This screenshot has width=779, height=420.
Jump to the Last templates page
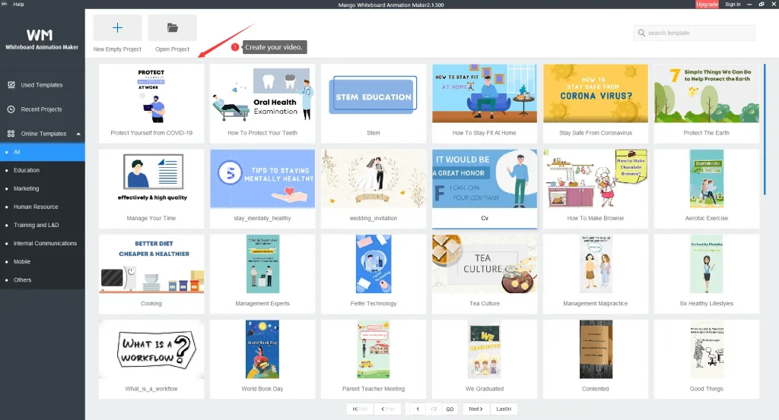pyautogui.click(x=504, y=409)
